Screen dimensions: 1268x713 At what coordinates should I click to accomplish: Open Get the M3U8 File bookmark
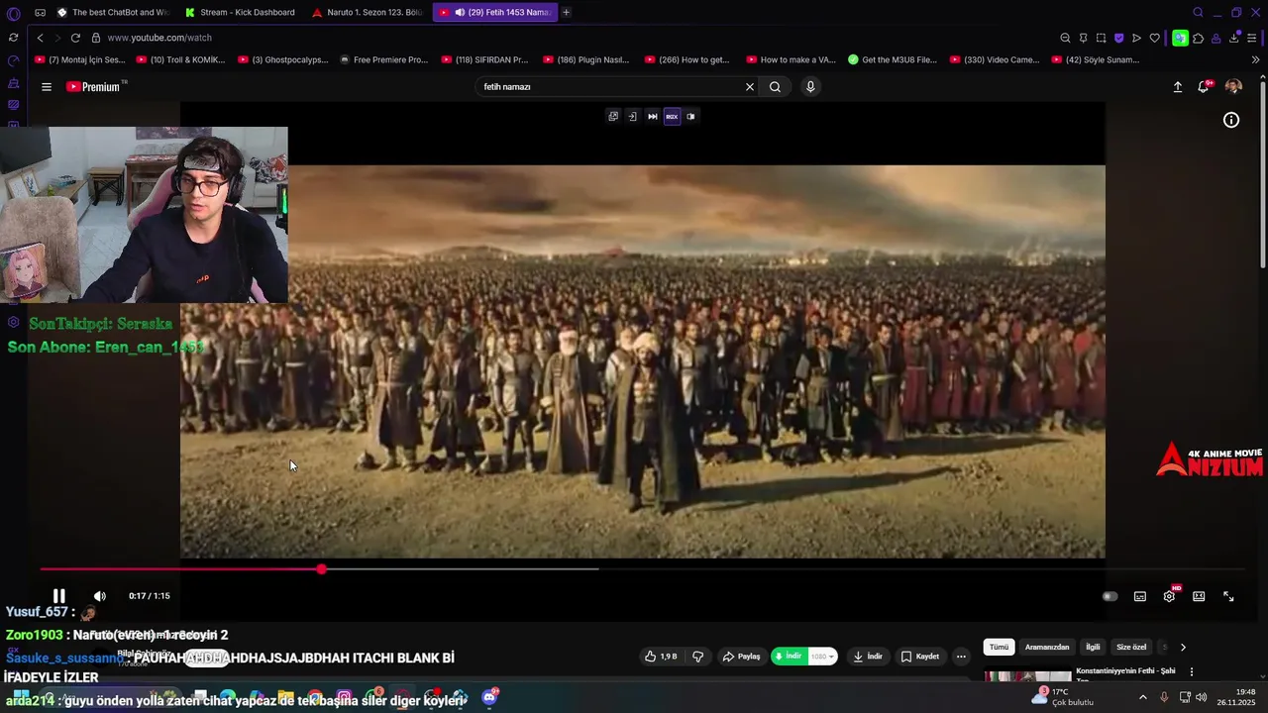tap(893, 59)
